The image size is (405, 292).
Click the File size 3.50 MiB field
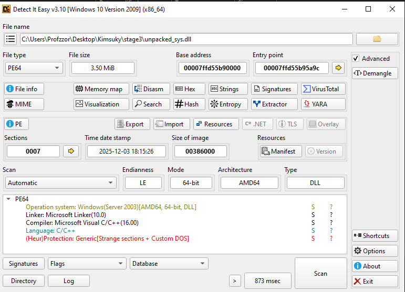(102, 68)
